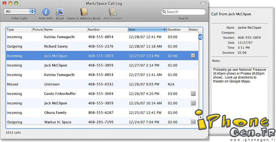Click the magnifying glass in Search field
The width and height of the screenshot is (276, 142).
coord(164,12)
